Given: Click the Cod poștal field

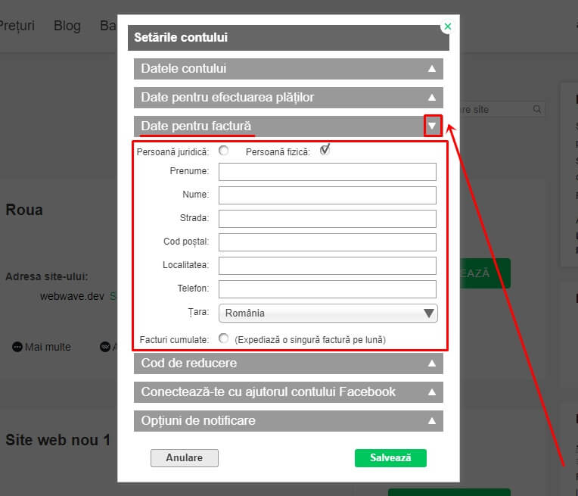Looking at the screenshot, I should point(328,242).
